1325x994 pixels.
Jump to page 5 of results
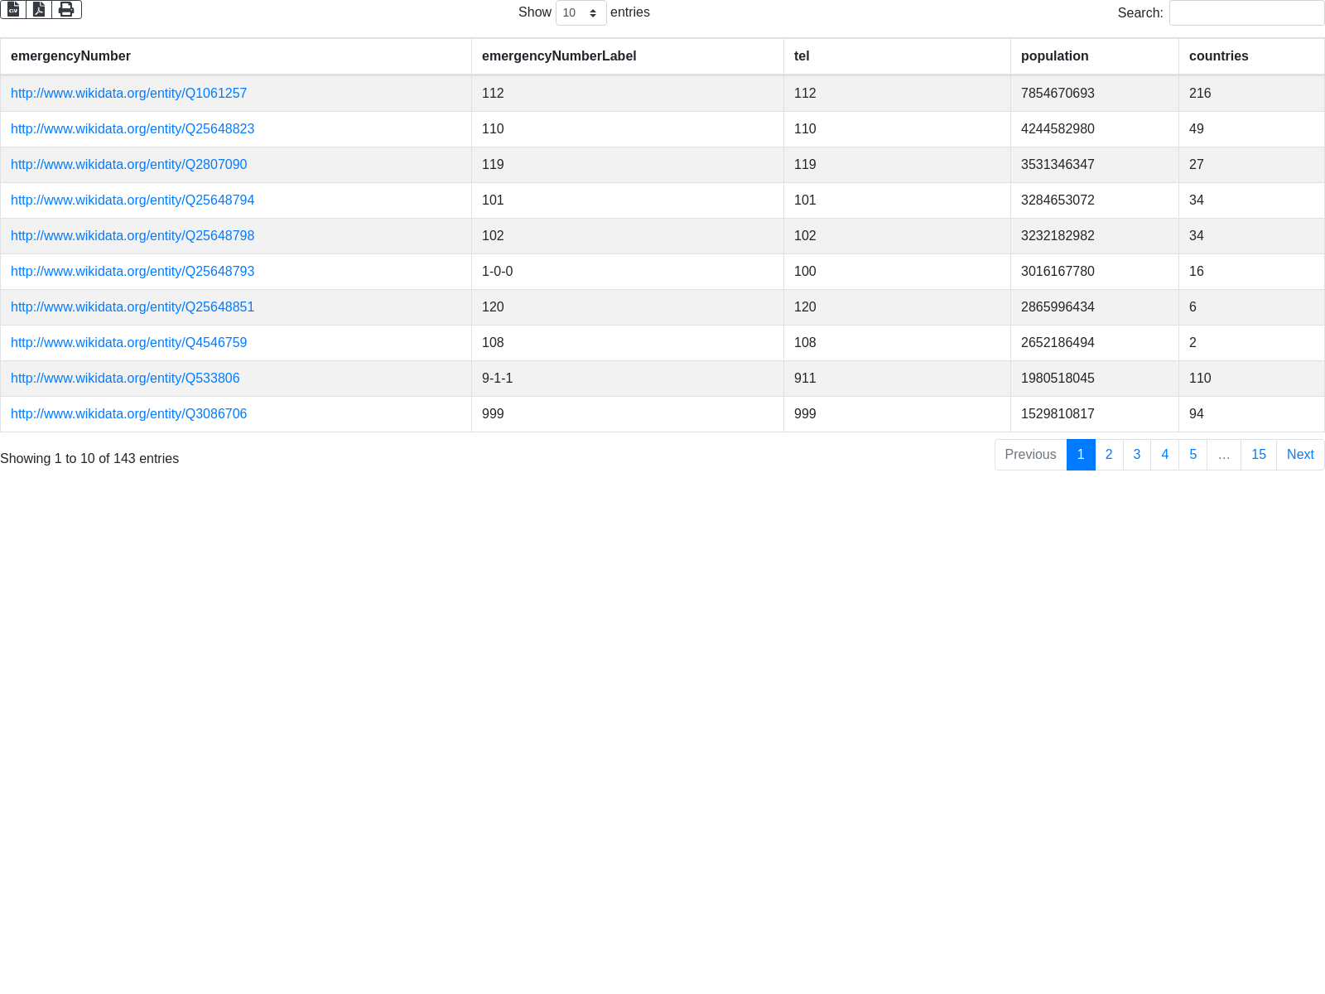coord(1192,455)
